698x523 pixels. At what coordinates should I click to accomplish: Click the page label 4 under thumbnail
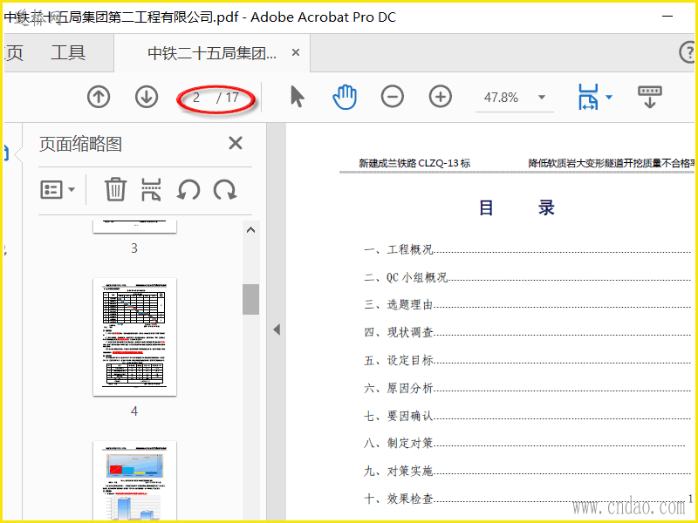tap(134, 411)
